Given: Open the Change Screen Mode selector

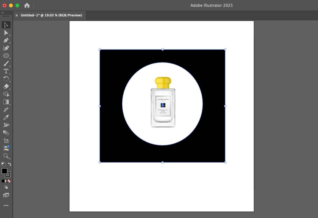Looking at the screenshot, I should click(6, 195).
